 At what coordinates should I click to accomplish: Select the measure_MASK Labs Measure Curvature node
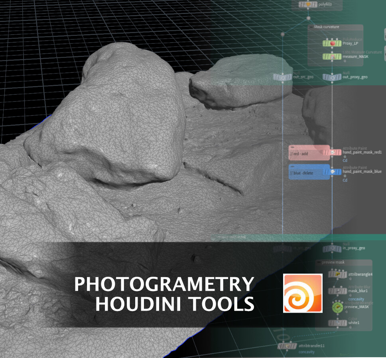332,57
